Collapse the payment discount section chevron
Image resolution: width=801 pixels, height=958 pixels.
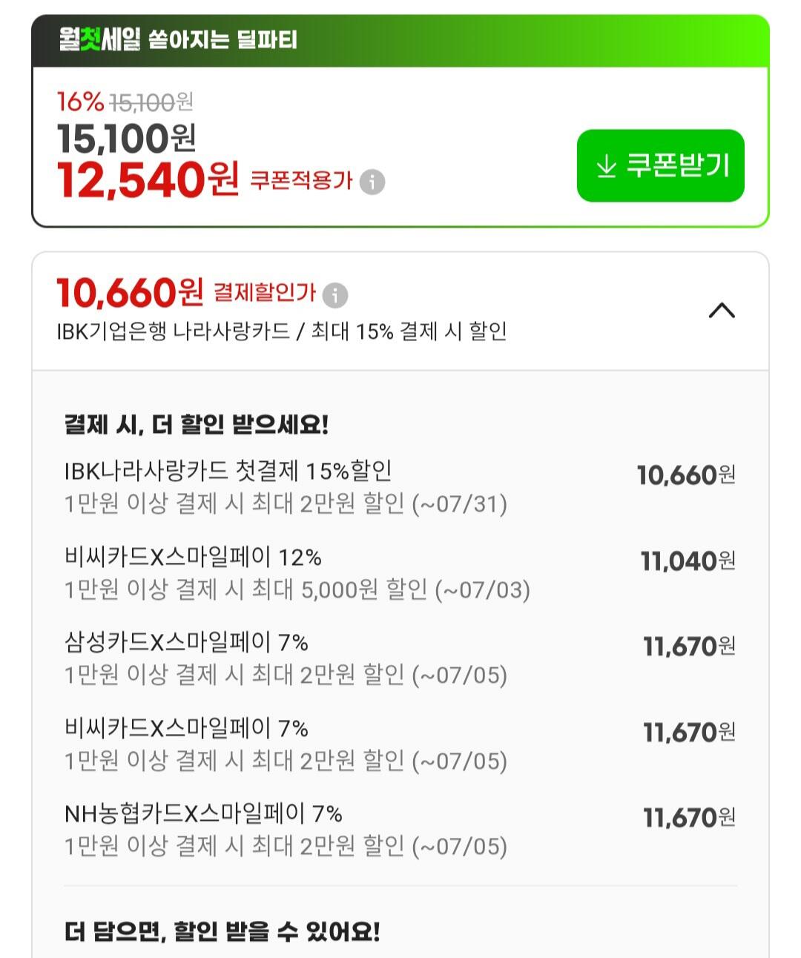722,310
